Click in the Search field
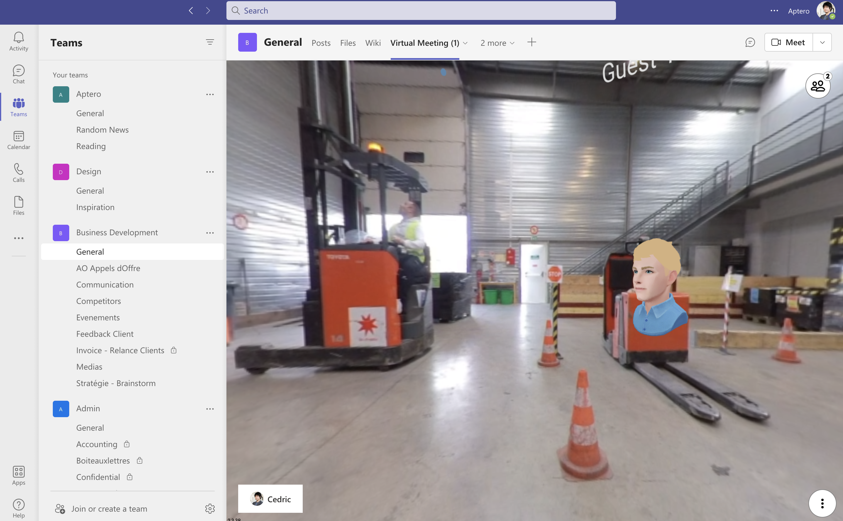Screen dimensions: 843x521 (420, 11)
